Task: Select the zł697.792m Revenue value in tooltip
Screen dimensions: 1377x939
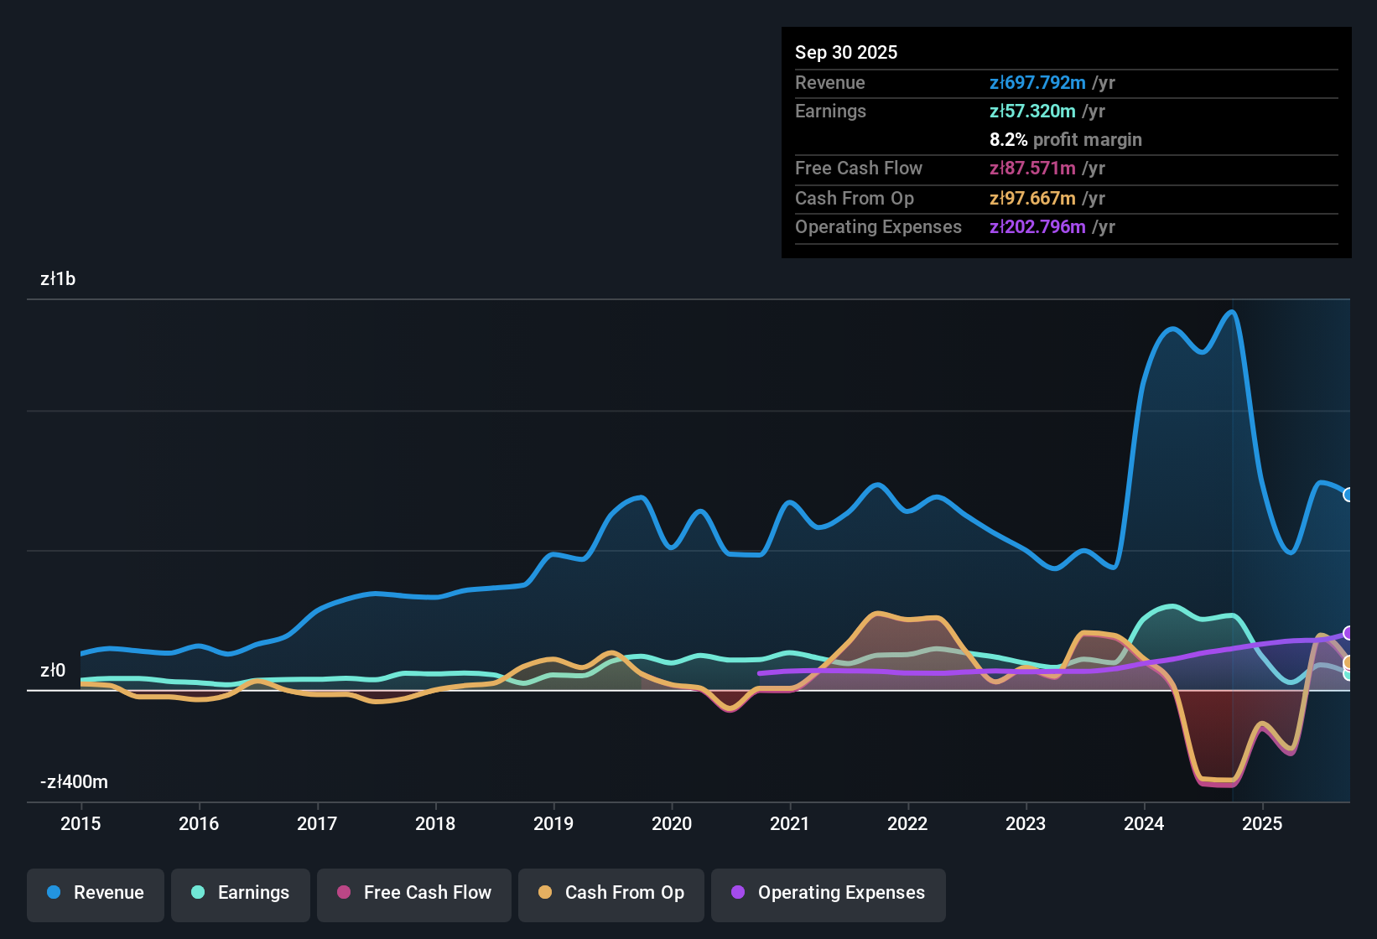Action: (x=1037, y=83)
